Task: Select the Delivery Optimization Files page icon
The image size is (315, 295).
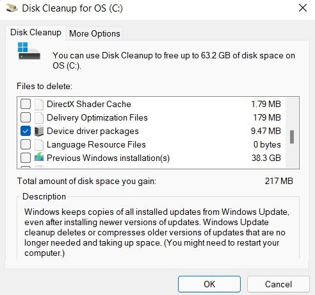Action: (39, 118)
